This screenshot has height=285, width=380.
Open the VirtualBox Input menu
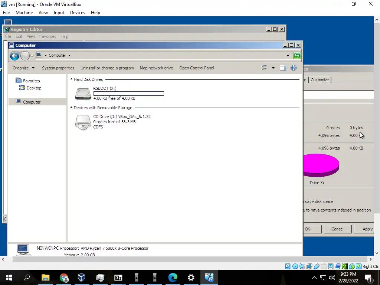point(59,13)
